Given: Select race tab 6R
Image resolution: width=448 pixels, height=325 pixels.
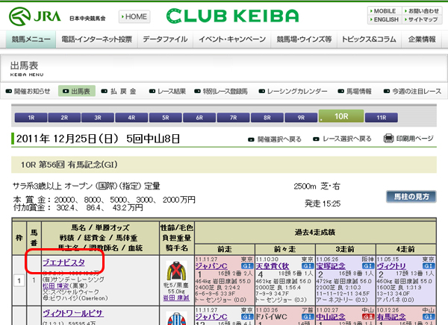Looking at the screenshot, I should (x=199, y=118).
